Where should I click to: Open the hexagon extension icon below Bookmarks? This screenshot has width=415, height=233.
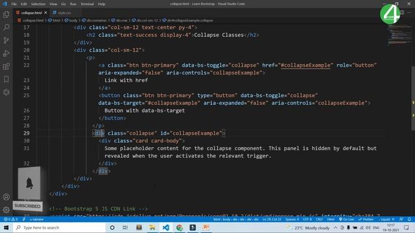pyautogui.click(x=6, y=92)
